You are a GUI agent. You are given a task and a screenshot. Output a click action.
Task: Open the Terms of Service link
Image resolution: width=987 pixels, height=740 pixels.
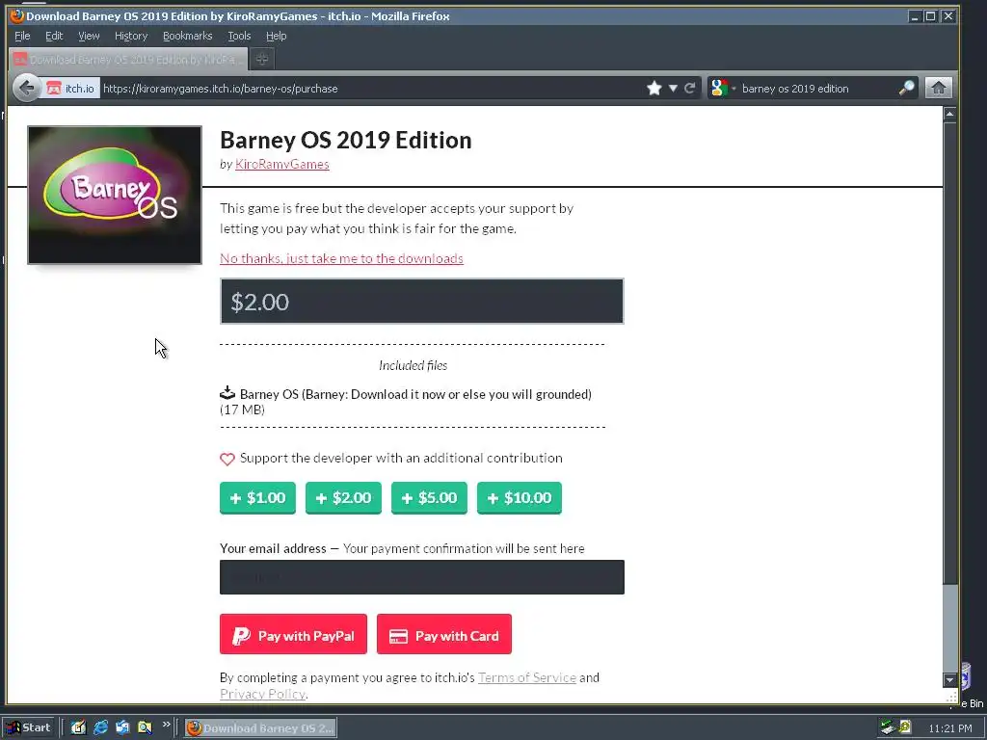[x=527, y=677]
